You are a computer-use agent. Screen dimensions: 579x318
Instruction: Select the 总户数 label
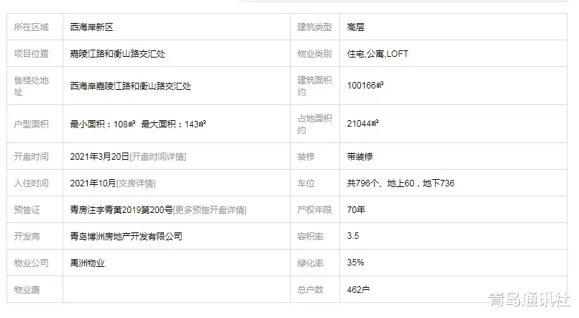click(311, 289)
